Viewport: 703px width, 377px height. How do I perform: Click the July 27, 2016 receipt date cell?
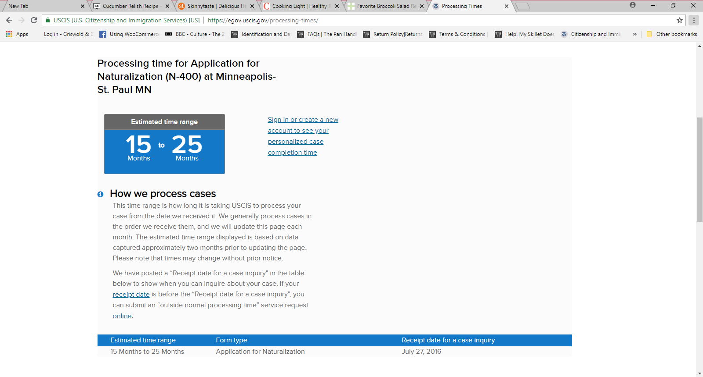[x=421, y=352]
